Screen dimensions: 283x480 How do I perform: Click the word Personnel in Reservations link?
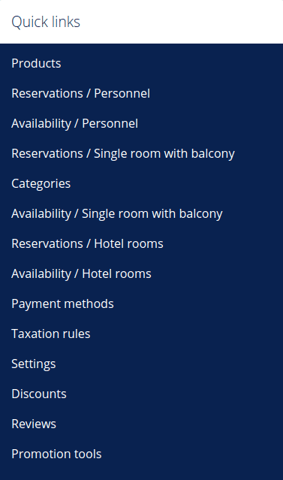coord(122,93)
